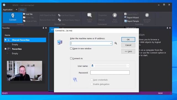Screen dimensions: 177x100
Task: Toggle the Save credentials checkbox
Action: coord(92,80)
